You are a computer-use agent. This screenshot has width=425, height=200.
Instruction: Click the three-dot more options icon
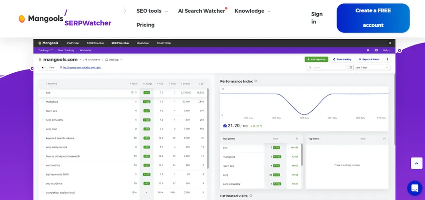coord(387,59)
